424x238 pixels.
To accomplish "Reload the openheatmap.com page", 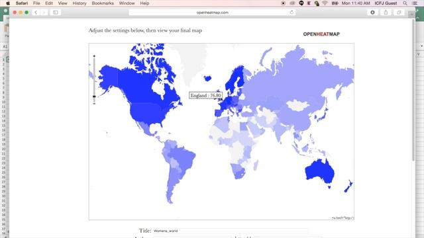I will pyautogui.click(x=291, y=13).
